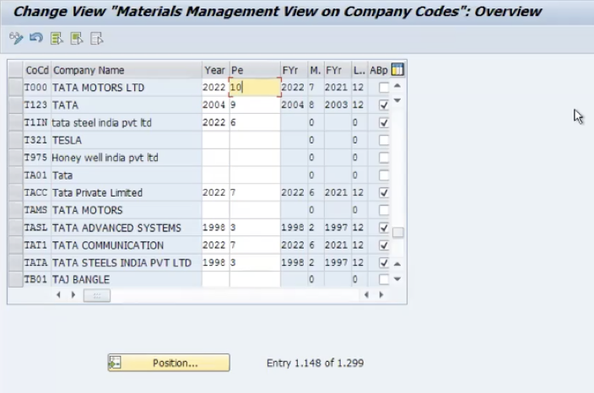Uncheck ABp checkbox for TAT1 TATA COMMUNICATION
This screenshot has width=594, height=393.
coord(384,245)
